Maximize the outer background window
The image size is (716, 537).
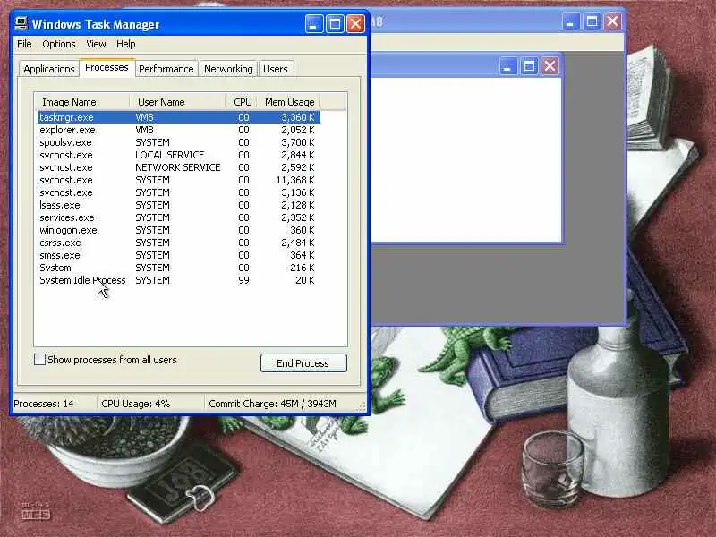pyautogui.click(x=592, y=21)
